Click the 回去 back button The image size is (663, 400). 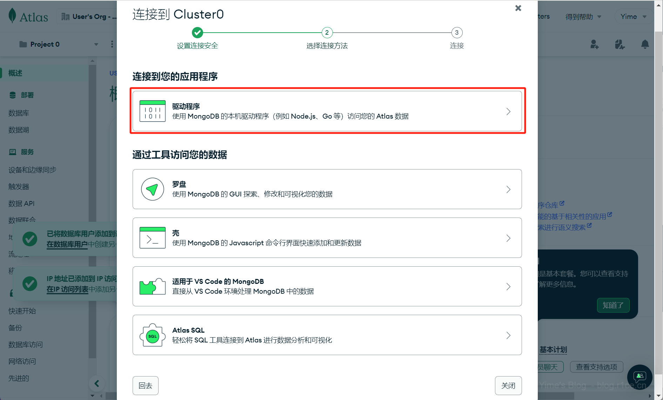(x=146, y=386)
